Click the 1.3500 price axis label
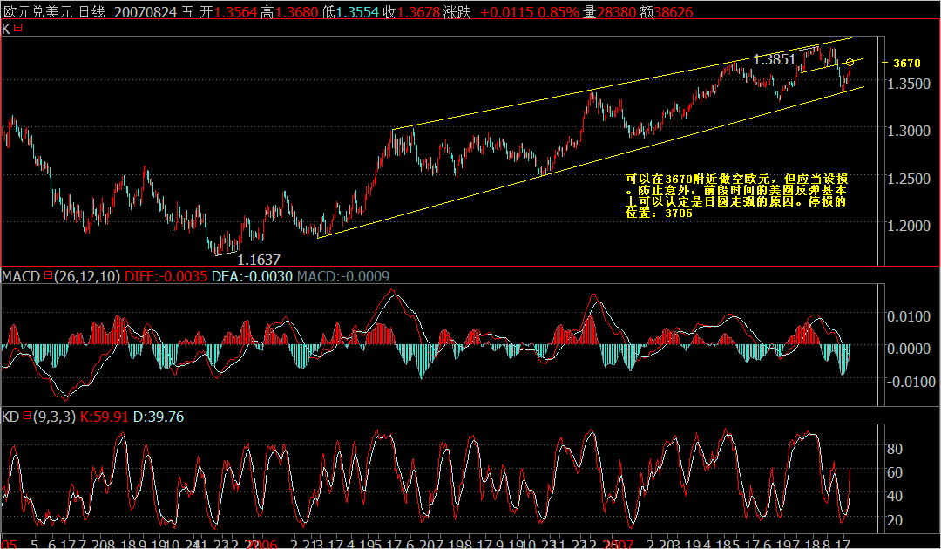 click(911, 83)
